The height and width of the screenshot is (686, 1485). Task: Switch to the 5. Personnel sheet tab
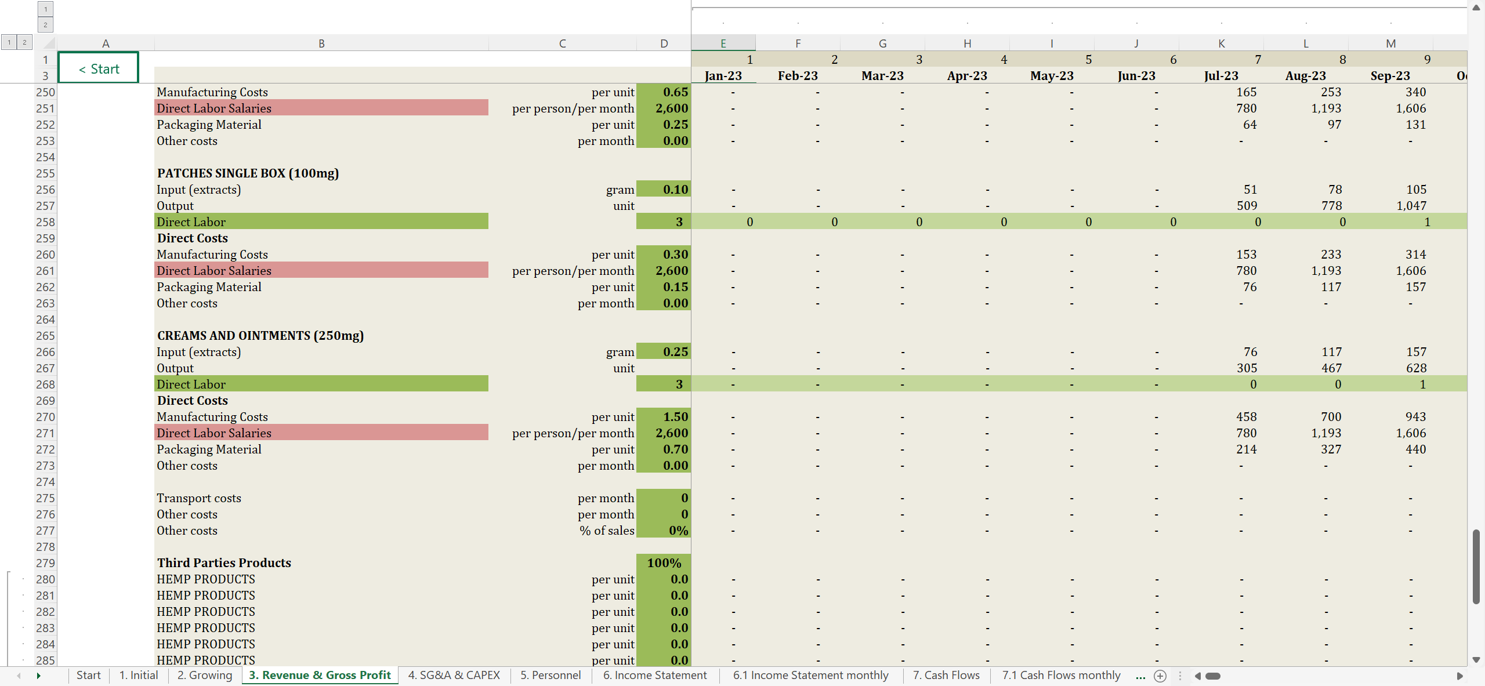(x=550, y=675)
